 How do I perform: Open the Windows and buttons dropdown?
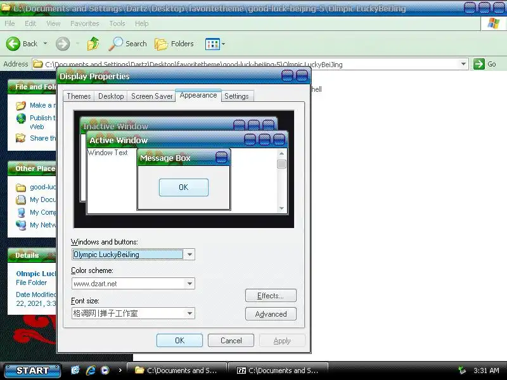(x=189, y=255)
